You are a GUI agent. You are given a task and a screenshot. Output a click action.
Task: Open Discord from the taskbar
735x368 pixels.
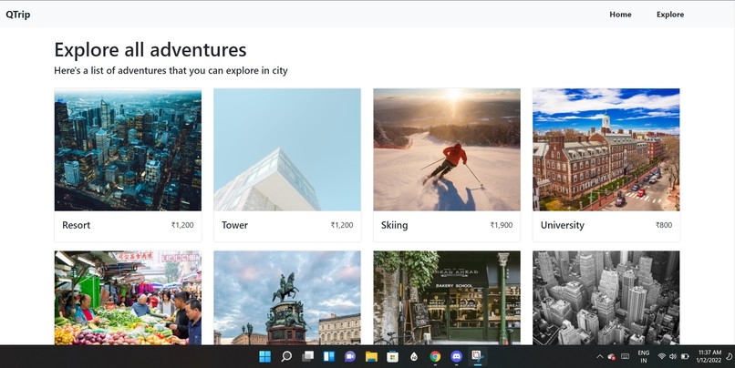click(x=457, y=357)
